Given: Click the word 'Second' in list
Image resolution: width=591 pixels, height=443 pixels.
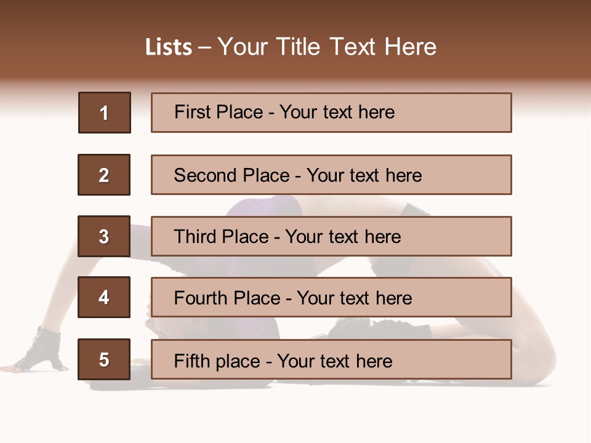Looking at the screenshot, I should point(205,175).
